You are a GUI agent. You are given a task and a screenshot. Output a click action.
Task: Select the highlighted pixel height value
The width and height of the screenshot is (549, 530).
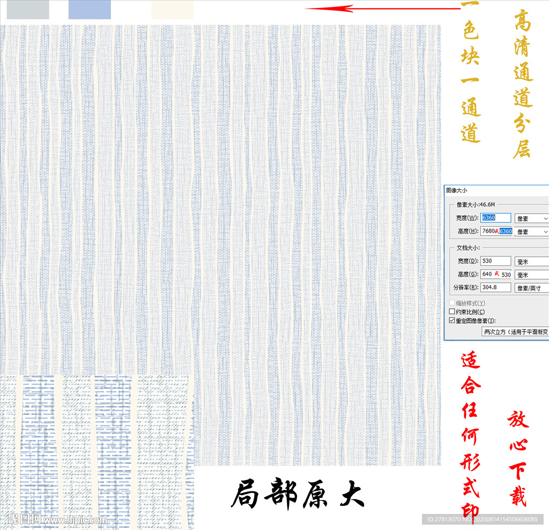tap(505, 232)
